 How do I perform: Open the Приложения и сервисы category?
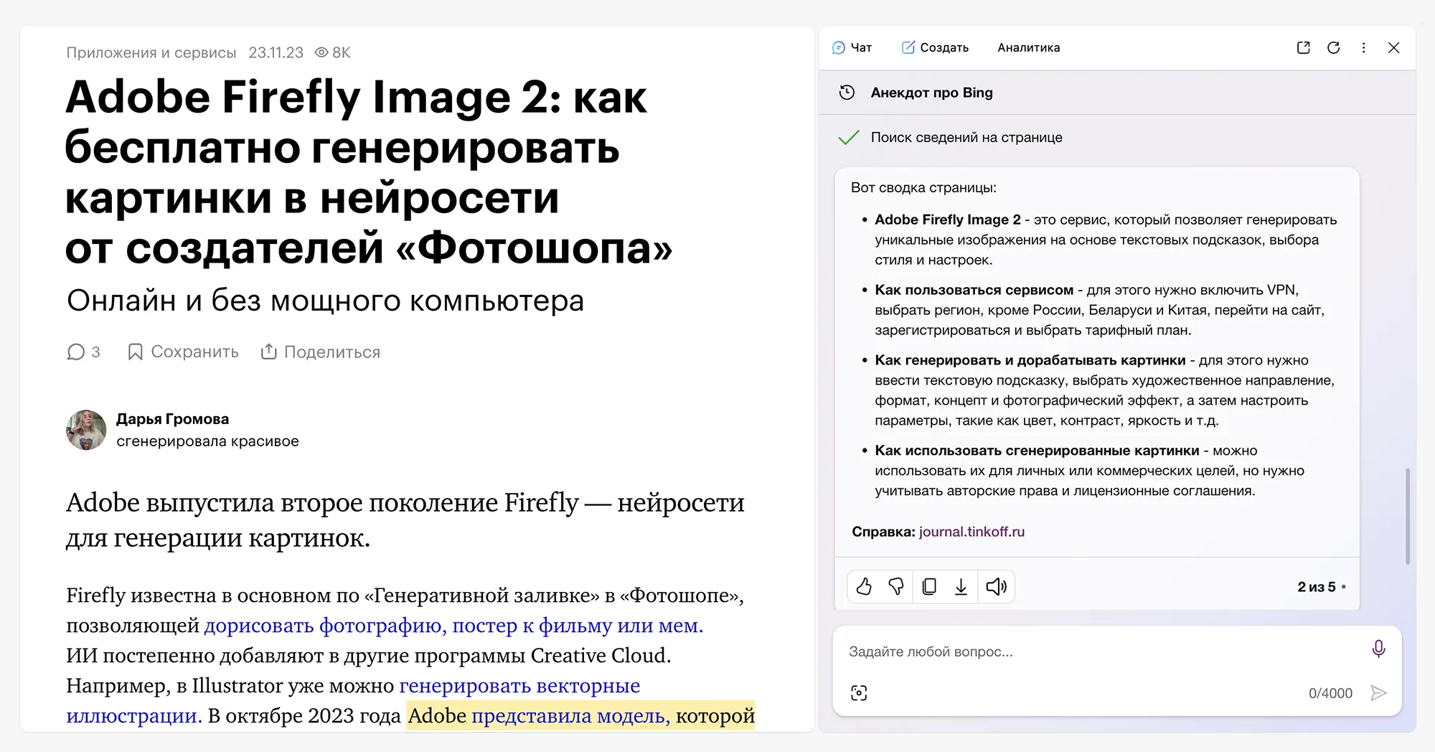click(x=151, y=52)
